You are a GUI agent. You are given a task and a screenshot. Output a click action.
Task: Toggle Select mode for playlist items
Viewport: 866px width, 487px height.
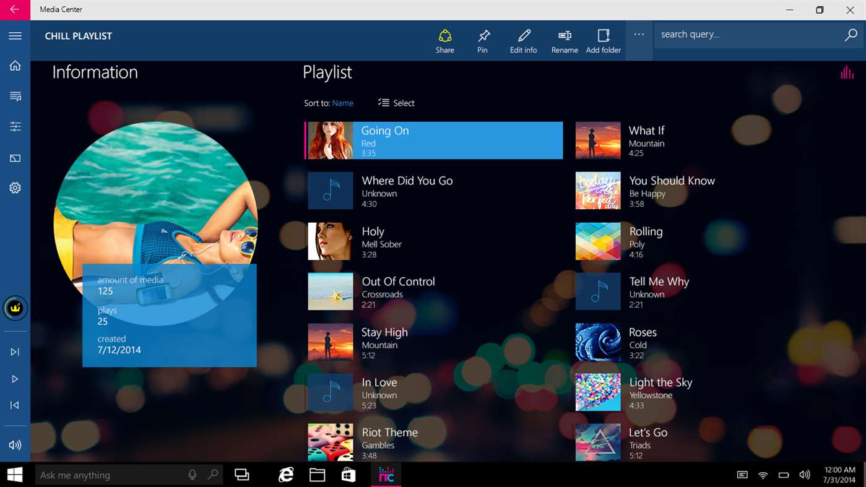[x=396, y=103]
